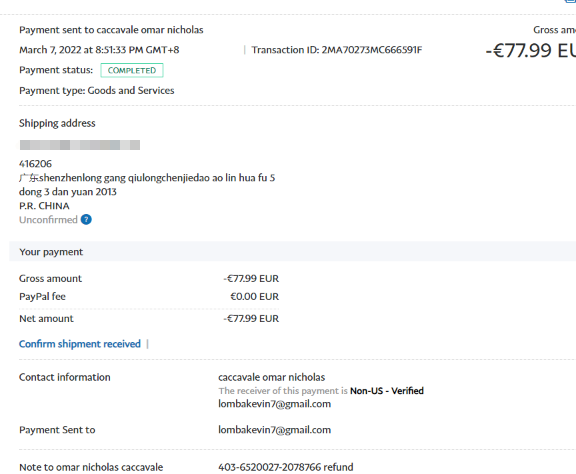Click the Unconfirmed address status label
This screenshot has width=576, height=474.
[48, 220]
